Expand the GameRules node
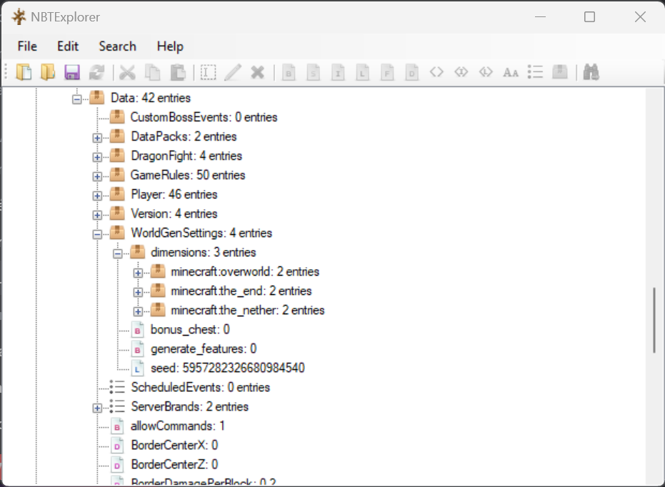The height and width of the screenshot is (487, 665). click(97, 176)
